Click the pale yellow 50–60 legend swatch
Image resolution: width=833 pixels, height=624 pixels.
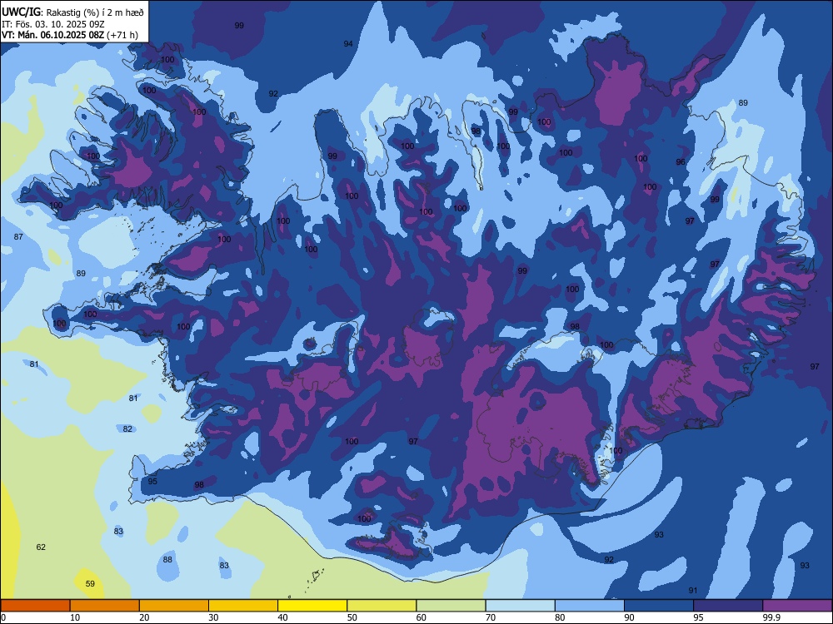click(382, 606)
